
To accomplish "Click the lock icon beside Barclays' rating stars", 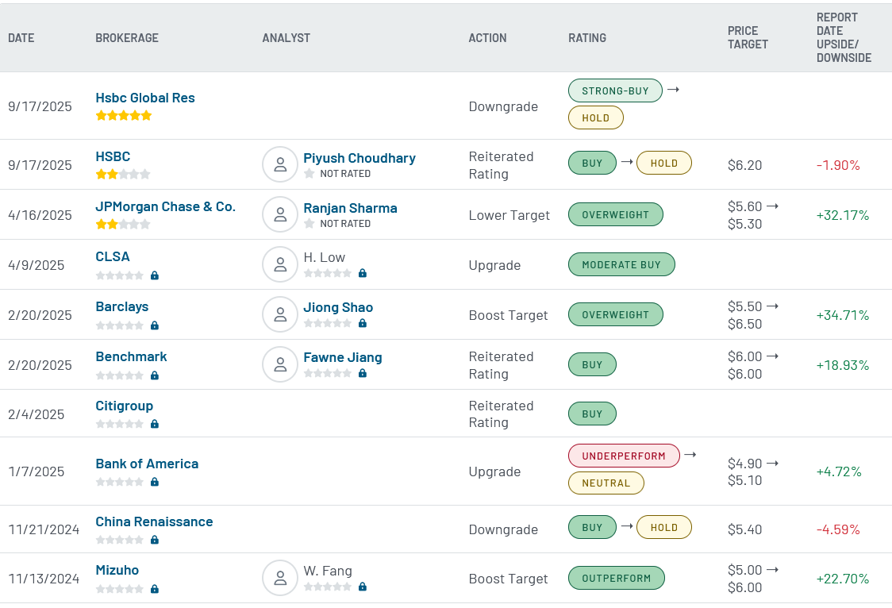I will pyautogui.click(x=155, y=325).
